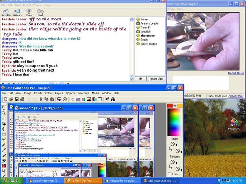
Task: Open the foreground Styles flyout arrow
Action: (177, 145)
